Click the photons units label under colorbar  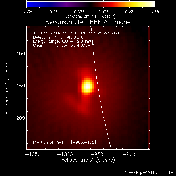tap(90, 16)
